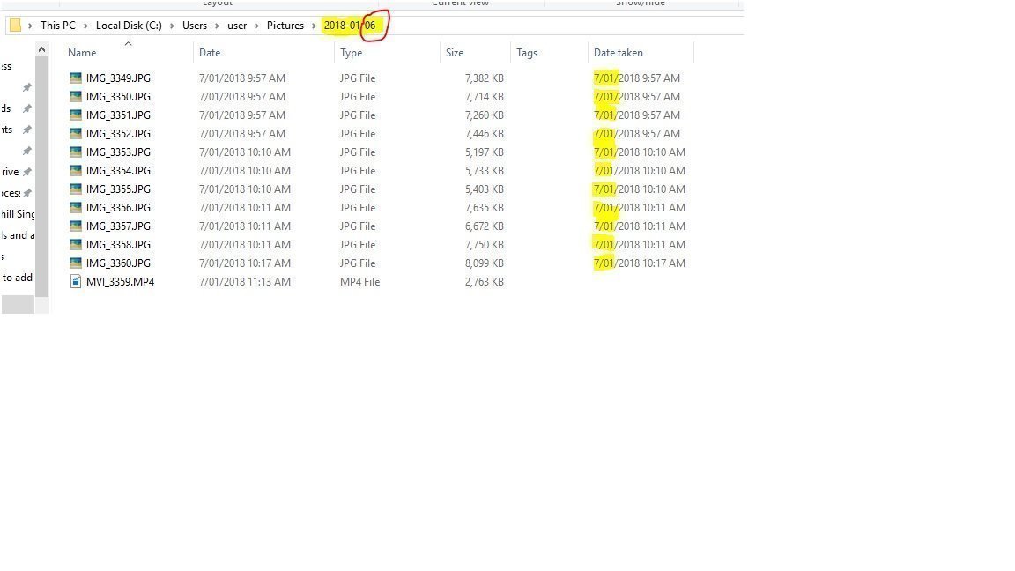
Task: Expand the chevron after Users breadcrumb
Action: click(x=217, y=26)
